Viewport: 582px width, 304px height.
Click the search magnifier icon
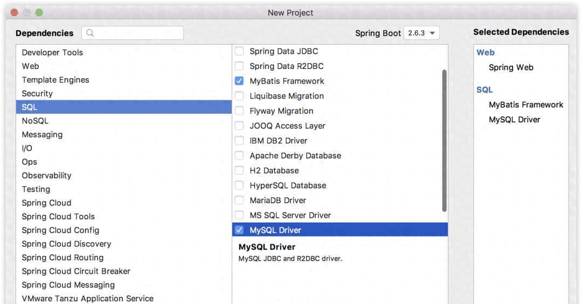90,33
